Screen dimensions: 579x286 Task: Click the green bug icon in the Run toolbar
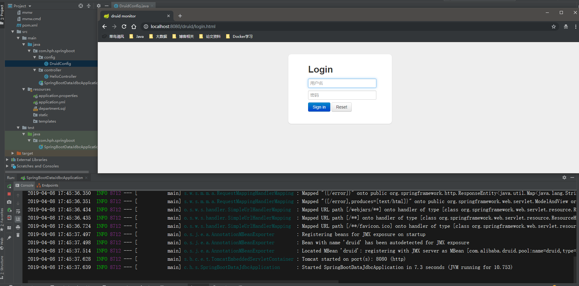point(9,210)
